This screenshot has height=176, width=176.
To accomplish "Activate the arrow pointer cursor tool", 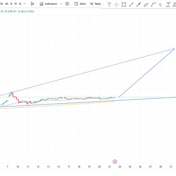I will click(160, 5).
